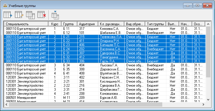Select the Менеджмент row with group М 11
The height and width of the screenshot is (111, 215).
105,98
